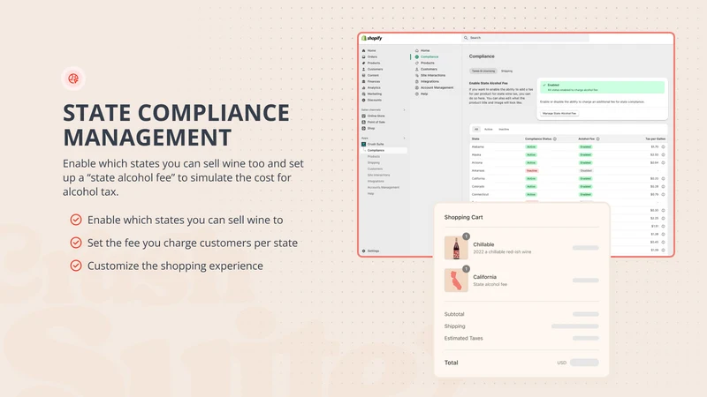Select the All filter tab
The height and width of the screenshot is (397, 707).
click(x=476, y=129)
